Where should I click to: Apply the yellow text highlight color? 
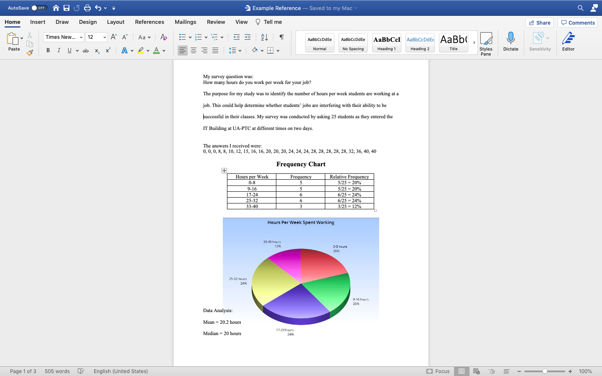pyautogui.click(x=140, y=51)
